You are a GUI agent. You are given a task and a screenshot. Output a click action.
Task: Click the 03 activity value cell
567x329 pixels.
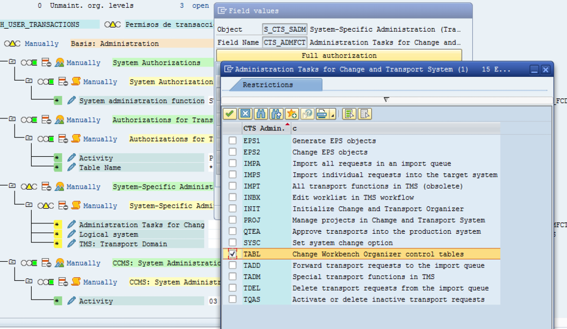(x=213, y=301)
